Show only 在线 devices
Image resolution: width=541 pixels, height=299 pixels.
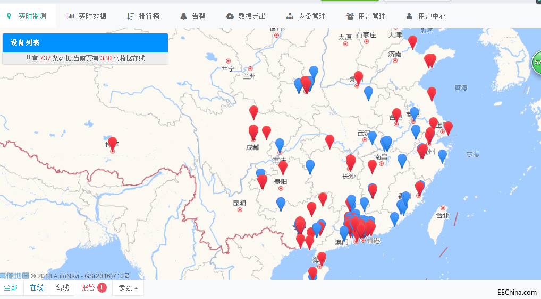(x=37, y=288)
